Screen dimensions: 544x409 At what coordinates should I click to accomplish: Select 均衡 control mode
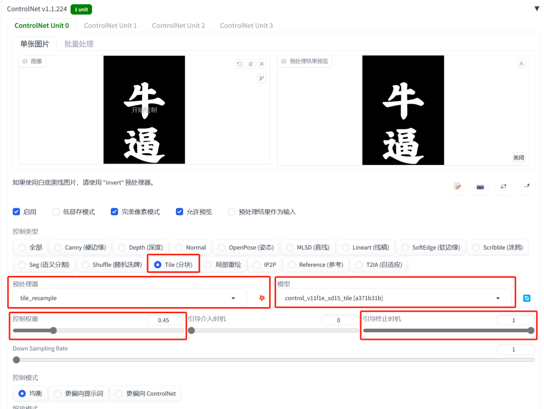click(30, 393)
